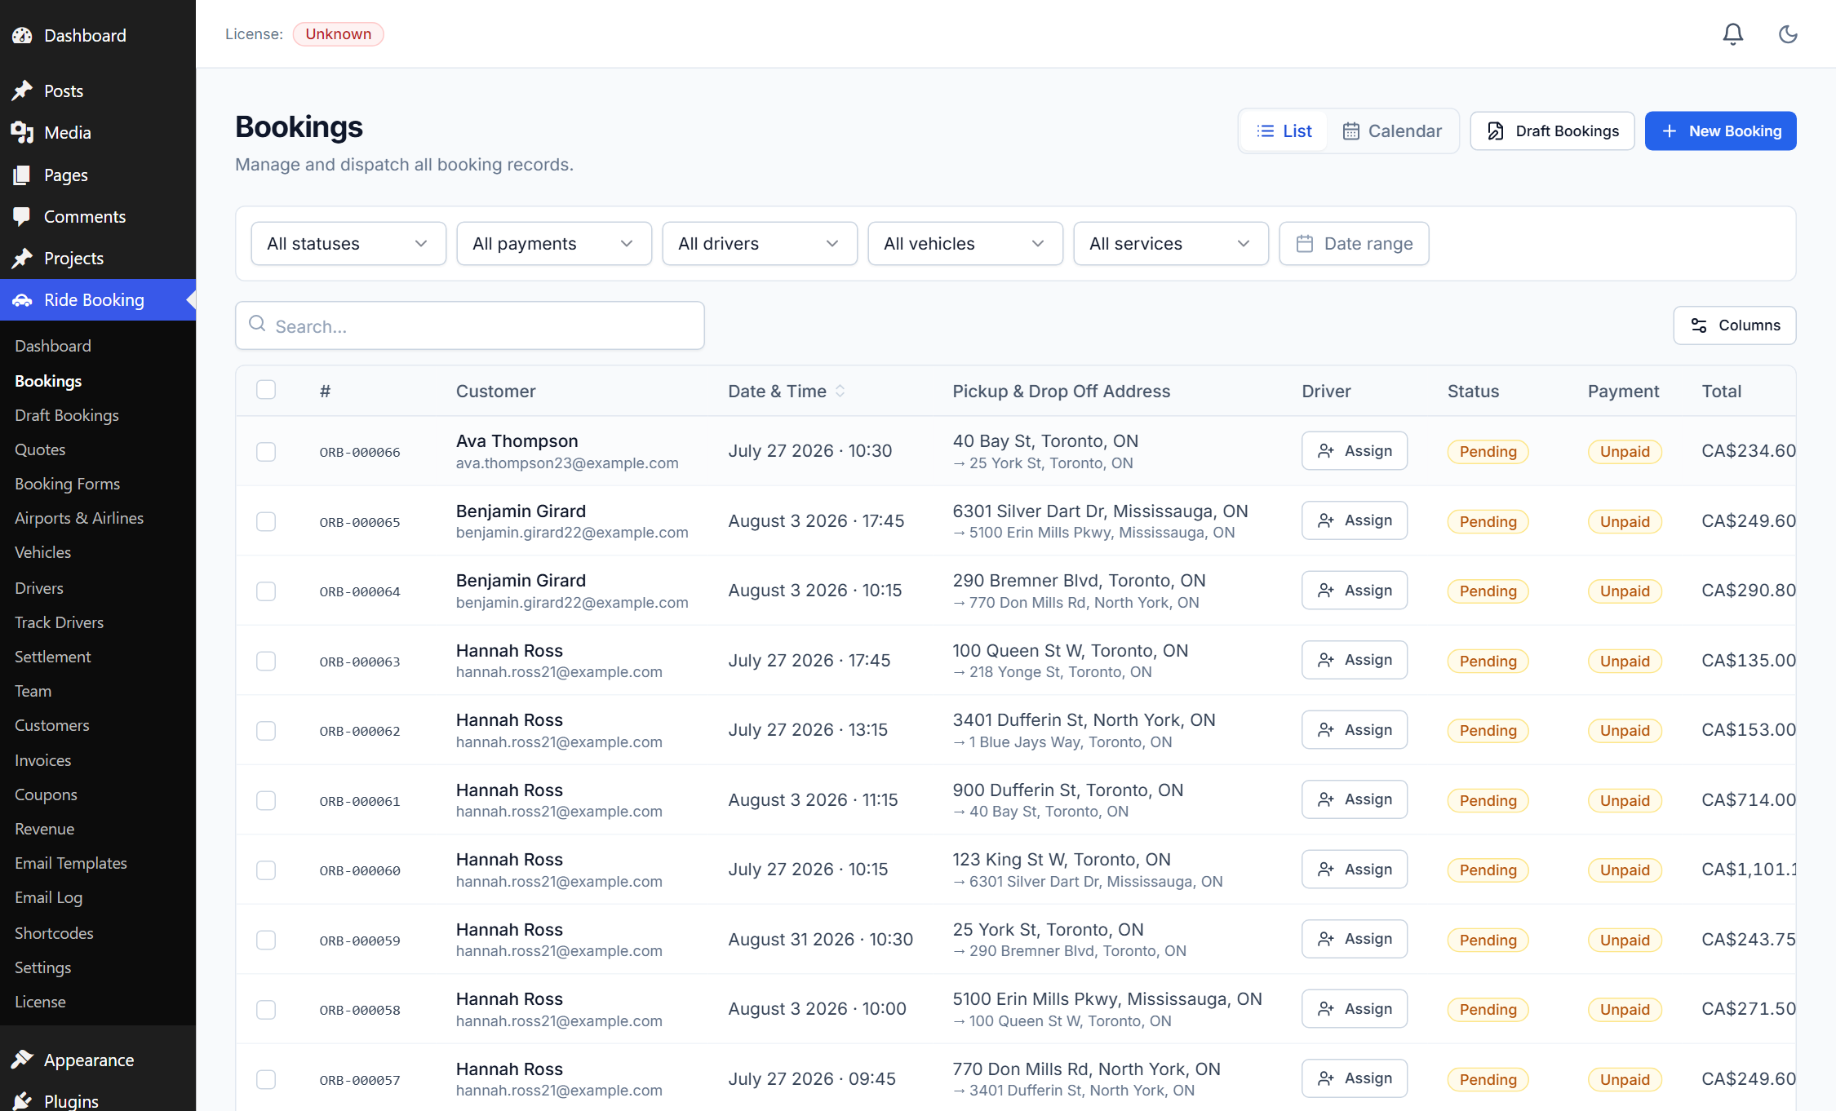Click the plus icon on New Booking
The image size is (1836, 1111).
tap(1670, 131)
